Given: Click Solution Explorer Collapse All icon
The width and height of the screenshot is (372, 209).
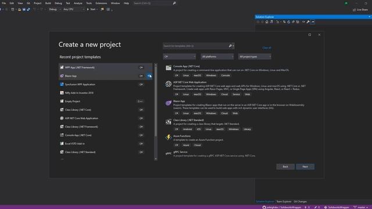Looking at the screenshot, I should click(x=293, y=22).
